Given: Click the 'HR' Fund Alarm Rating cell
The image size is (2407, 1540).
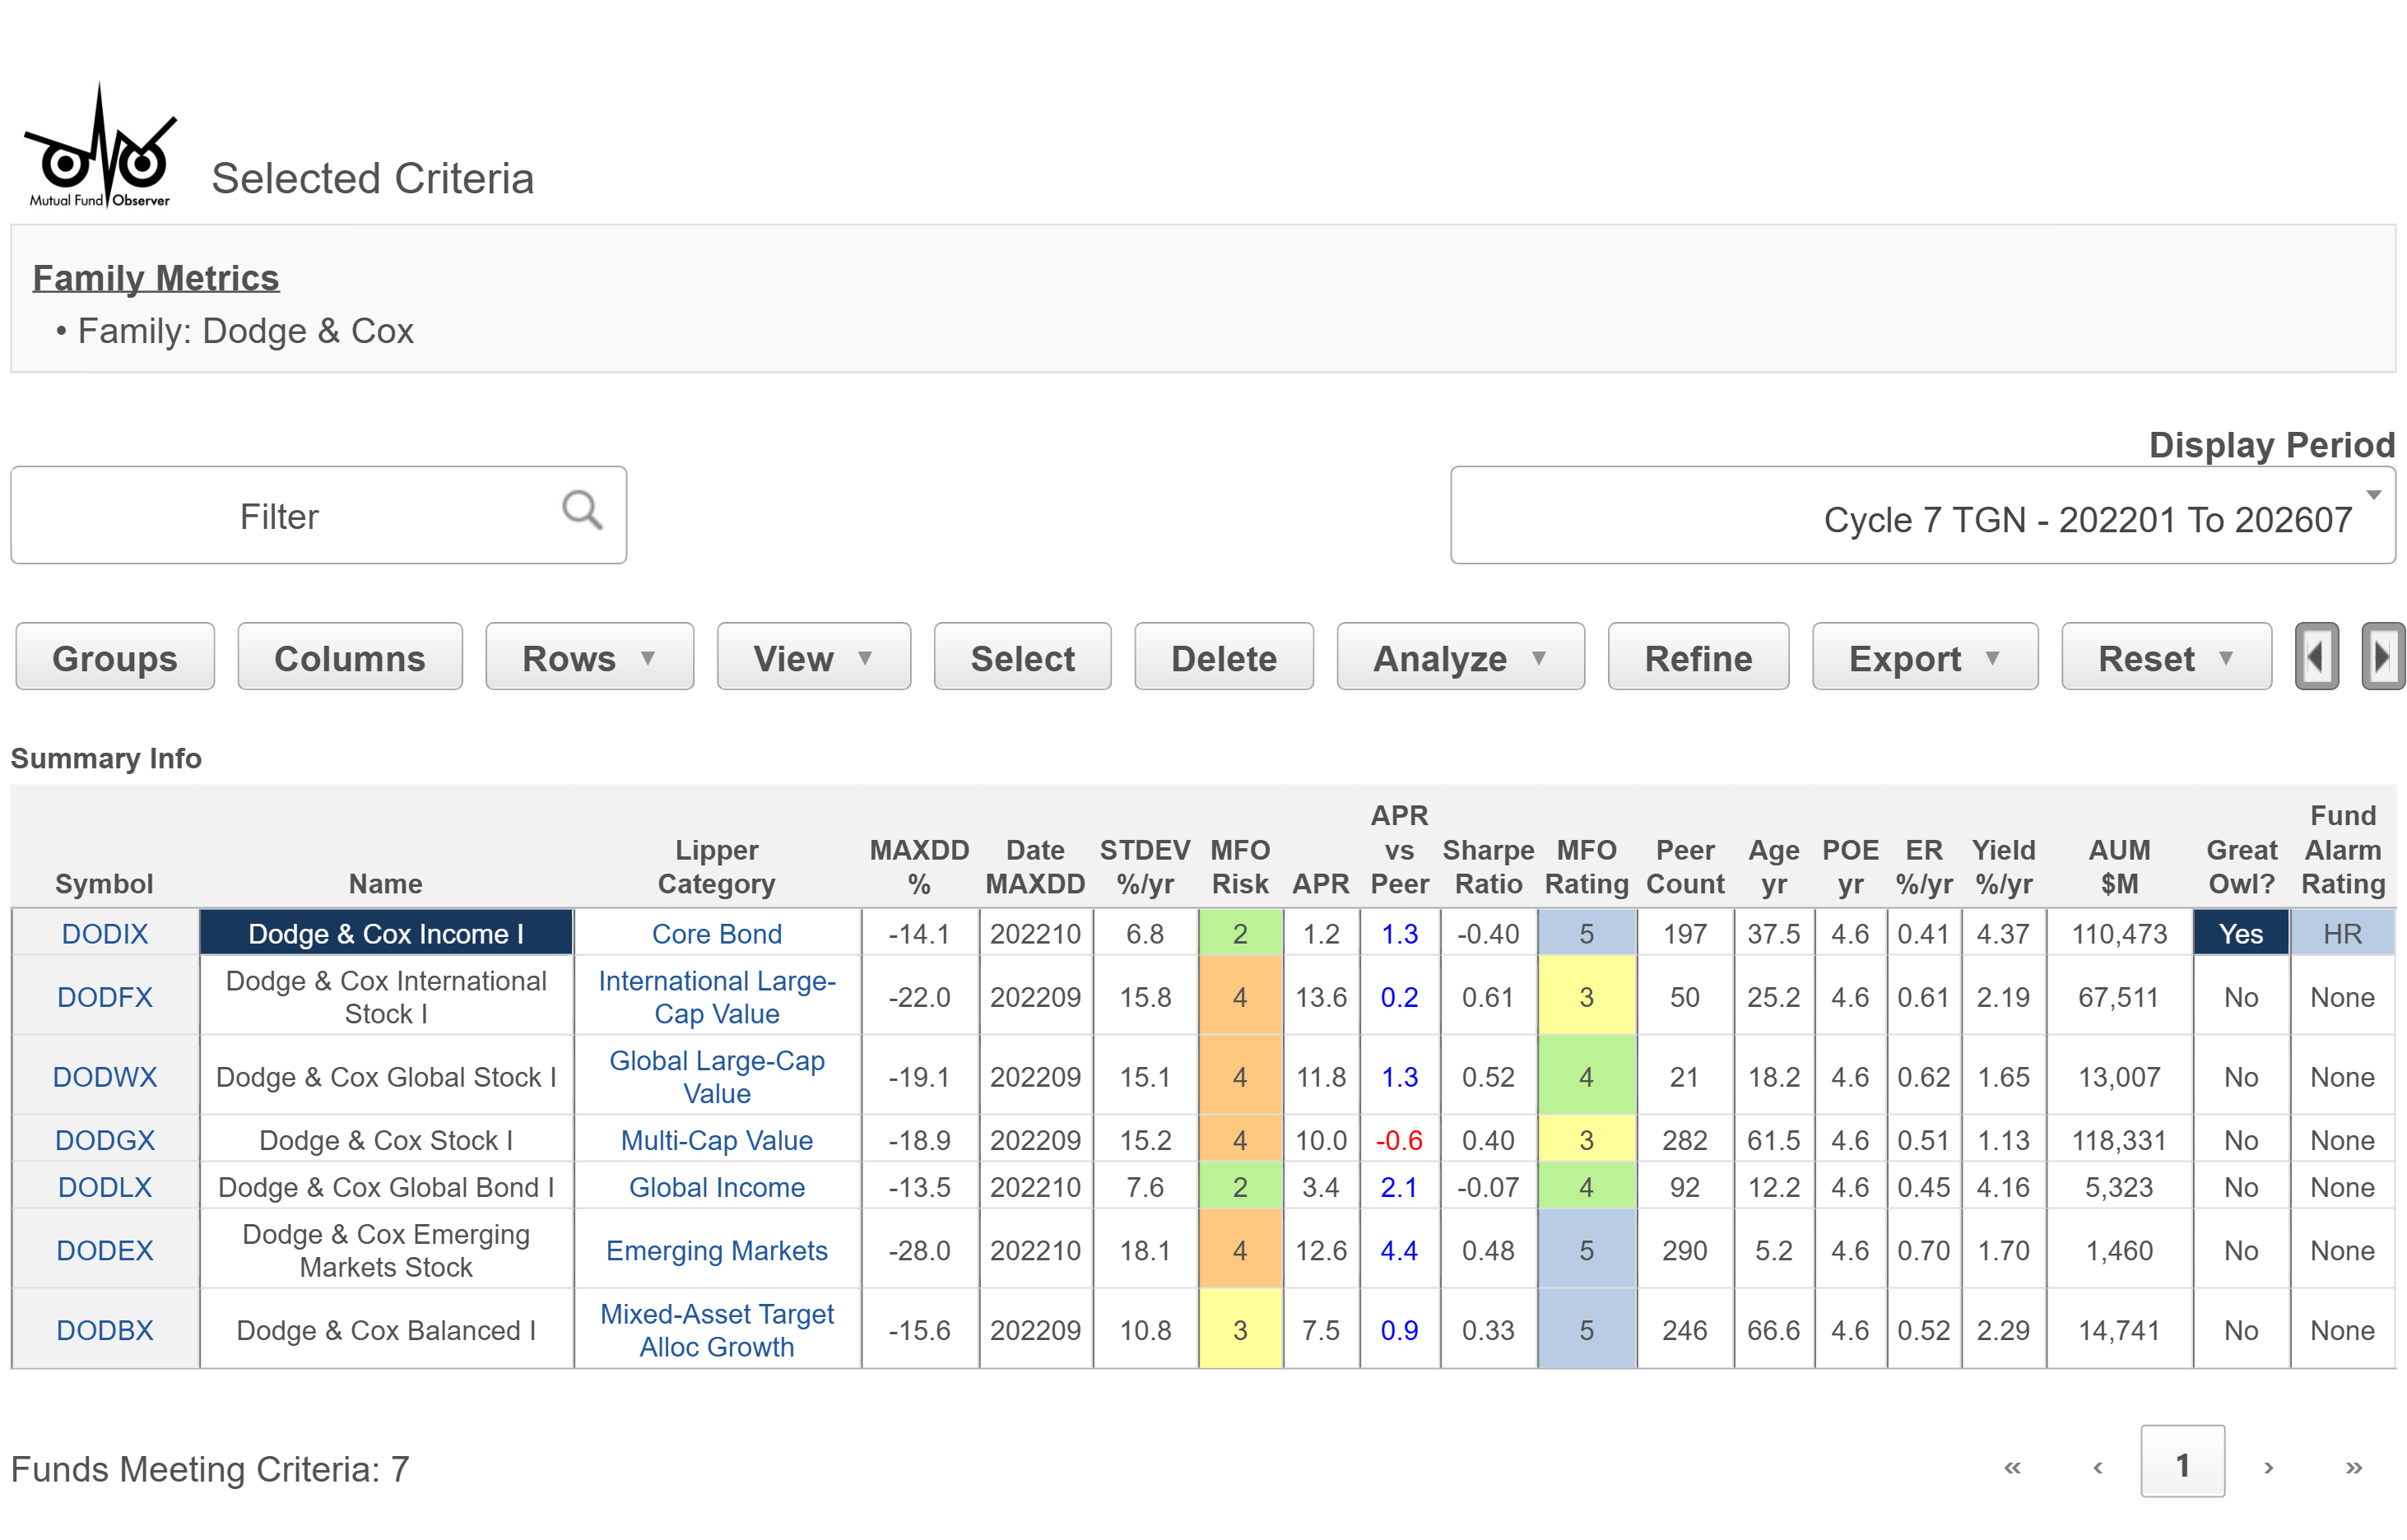Looking at the screenshot, I should [2343, 933].
